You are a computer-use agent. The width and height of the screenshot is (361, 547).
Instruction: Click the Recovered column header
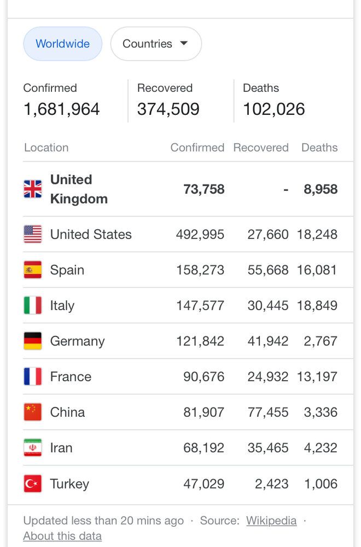261,148
